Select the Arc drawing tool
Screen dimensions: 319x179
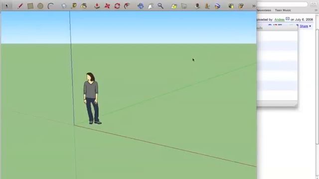[50, 6]
